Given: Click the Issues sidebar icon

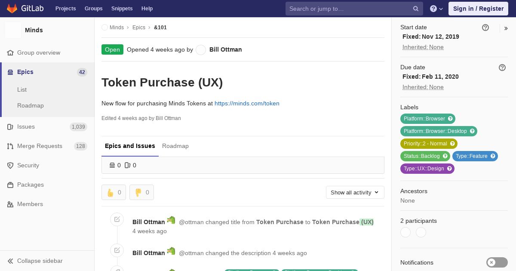Looking at the screenshot, I should tap(10, 127).
